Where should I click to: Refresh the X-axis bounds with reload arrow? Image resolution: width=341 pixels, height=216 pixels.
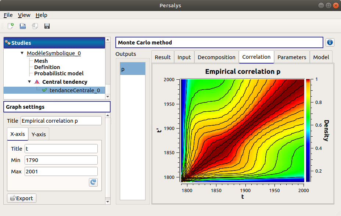coord(93,182)
